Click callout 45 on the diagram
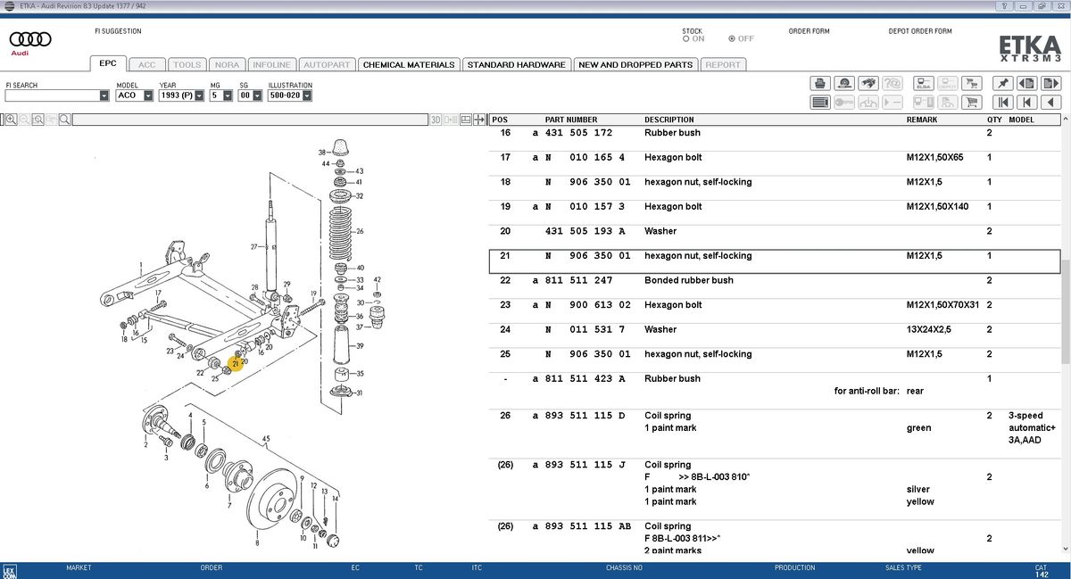 click(x=265, y=438)
